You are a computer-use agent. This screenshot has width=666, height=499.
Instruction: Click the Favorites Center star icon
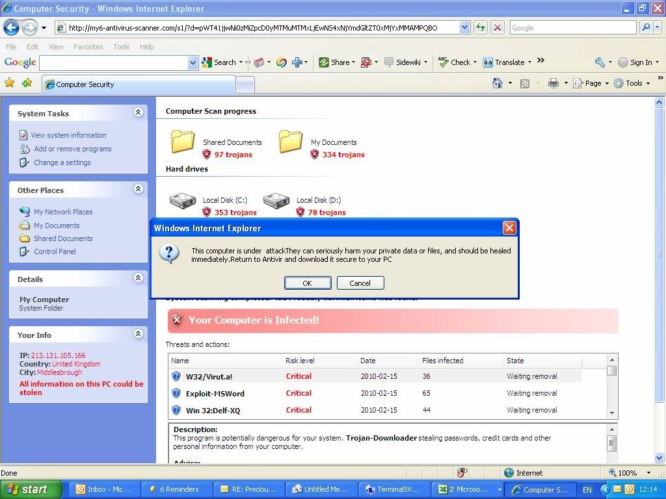point(9,83)
